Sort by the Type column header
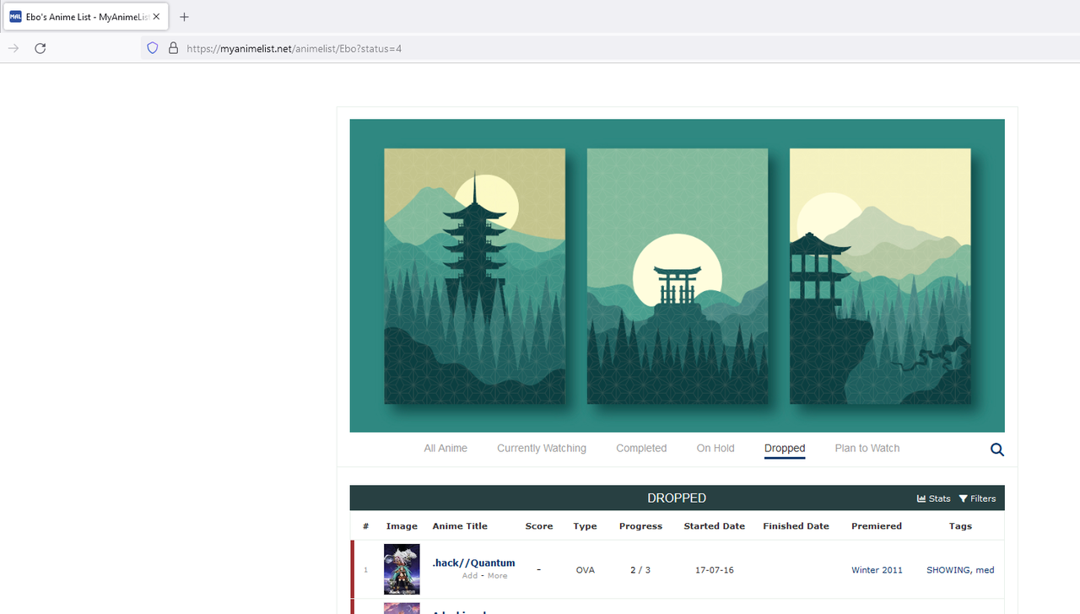The image size is (1080, 614). (x=585, y=526)
